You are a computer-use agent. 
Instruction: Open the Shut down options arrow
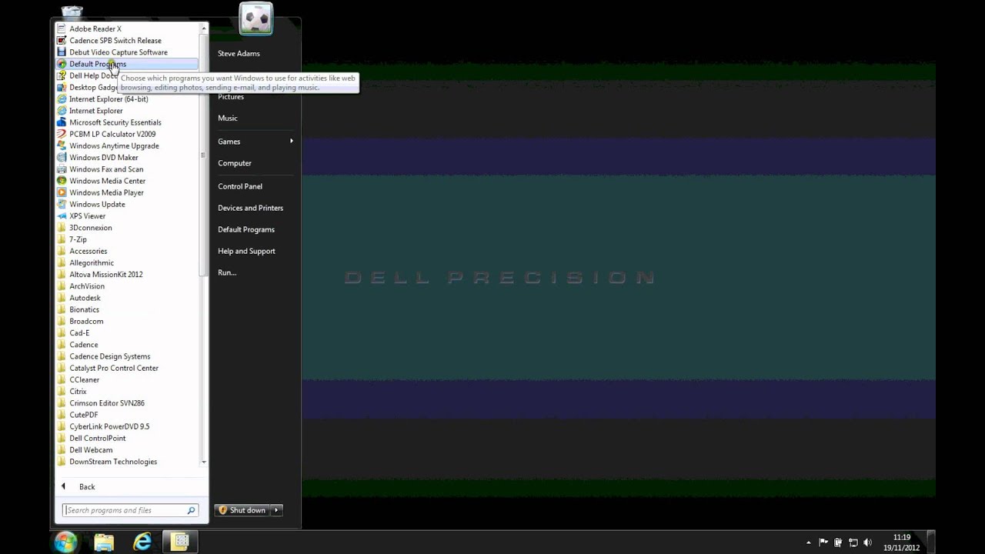pos(275,510)
